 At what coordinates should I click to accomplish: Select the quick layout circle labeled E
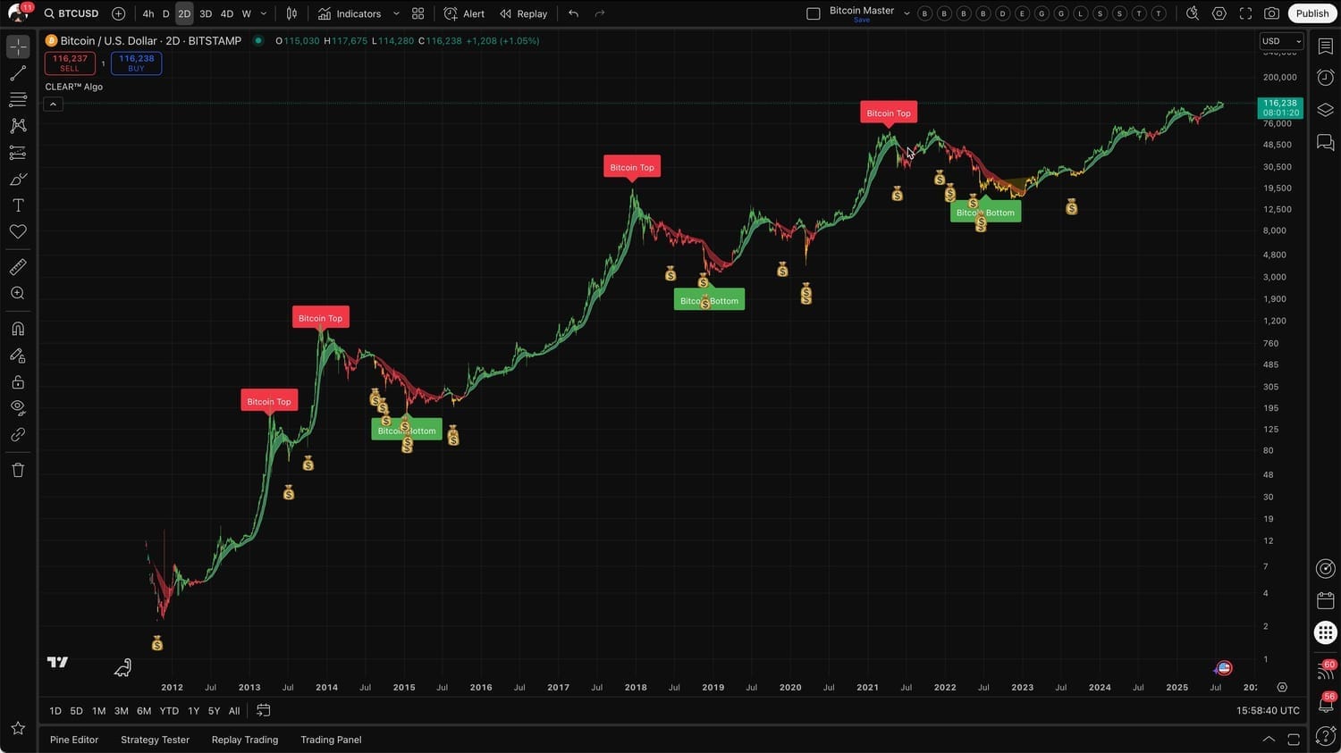click(1022, 13)
